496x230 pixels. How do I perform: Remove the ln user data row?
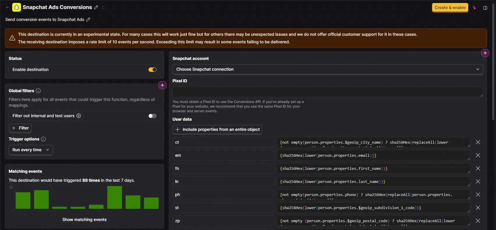pos(478,181)
